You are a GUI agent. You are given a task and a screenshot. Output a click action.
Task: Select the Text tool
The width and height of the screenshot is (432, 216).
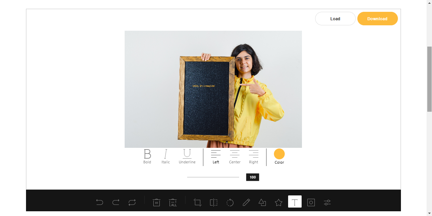click(x=295, y=201)
